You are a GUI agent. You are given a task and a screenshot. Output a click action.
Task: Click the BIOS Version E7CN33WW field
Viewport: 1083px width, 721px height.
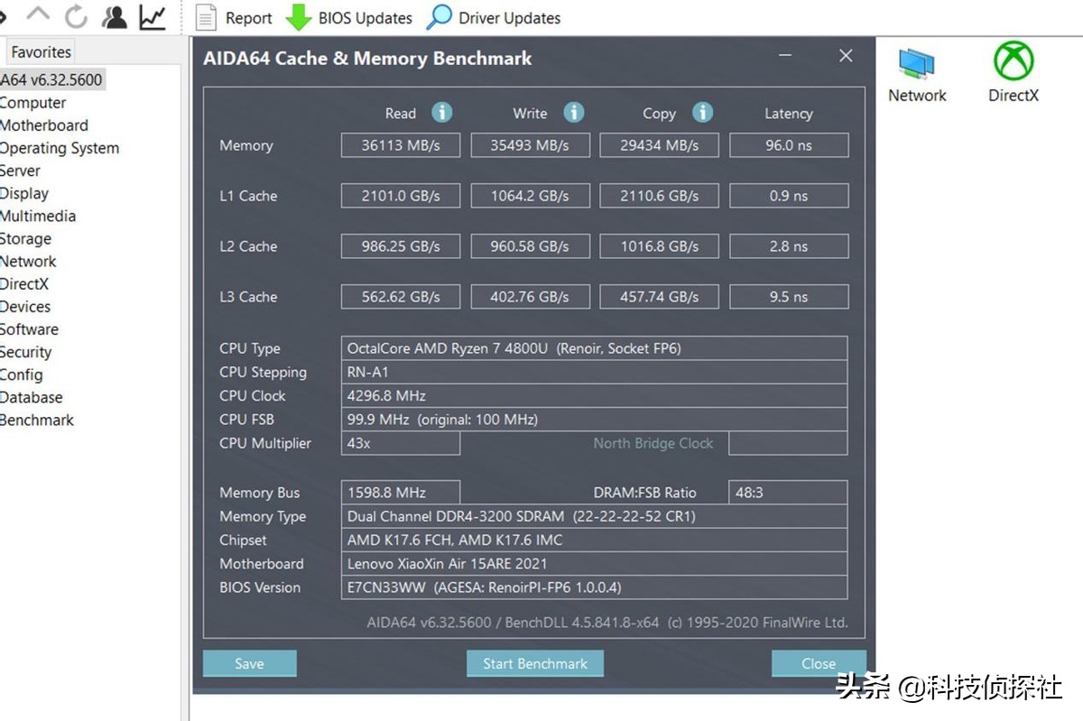pos(594,587)
